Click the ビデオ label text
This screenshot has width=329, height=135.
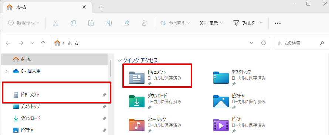(x=237, y=119)
